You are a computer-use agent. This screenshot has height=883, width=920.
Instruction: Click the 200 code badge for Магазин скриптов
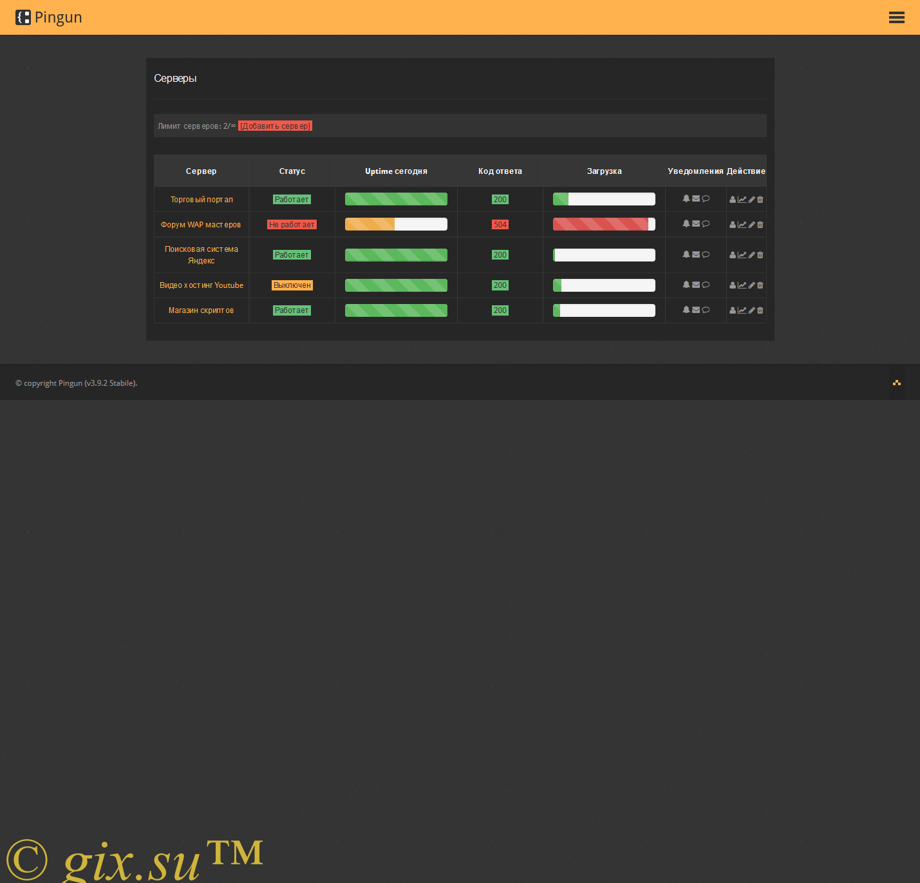click(500, 310)
